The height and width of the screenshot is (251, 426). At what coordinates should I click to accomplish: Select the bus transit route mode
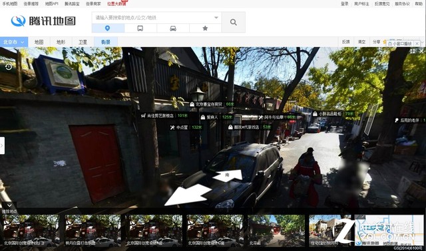click(x=140, y=28)
